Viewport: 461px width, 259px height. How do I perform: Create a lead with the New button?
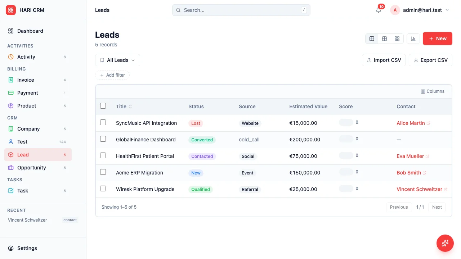pos(437,38)
